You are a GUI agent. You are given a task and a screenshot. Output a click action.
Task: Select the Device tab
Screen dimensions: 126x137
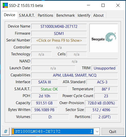tap(10, 15)
